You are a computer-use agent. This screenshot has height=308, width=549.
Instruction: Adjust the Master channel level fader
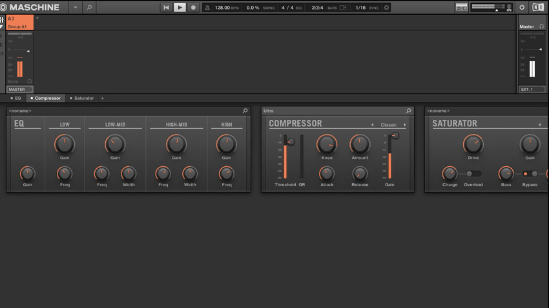540,49
